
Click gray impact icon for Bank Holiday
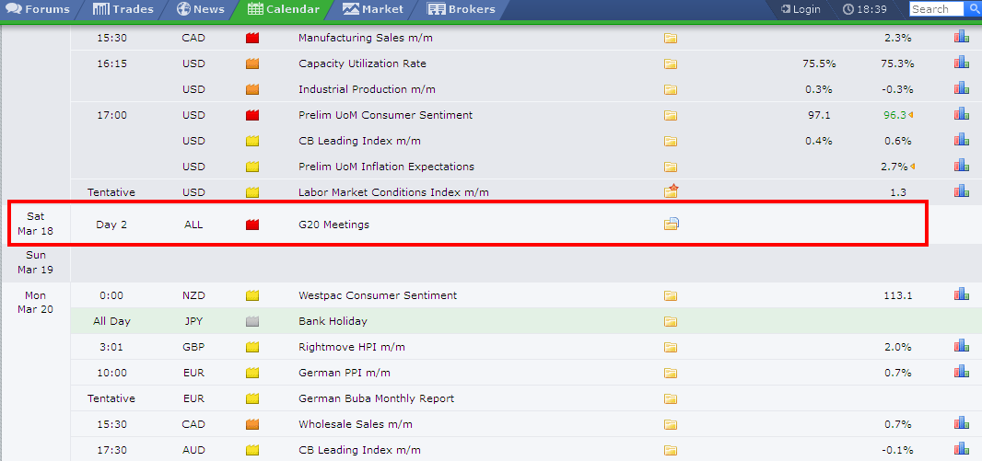tap(252, 321)
